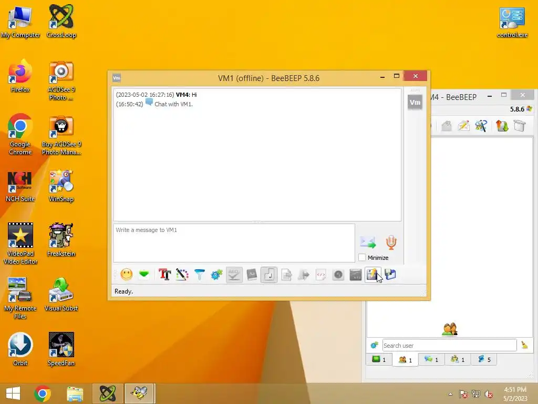Click the notepad with pencil toolbar icon
538x404 pixels.
click(x=373, y=275)
